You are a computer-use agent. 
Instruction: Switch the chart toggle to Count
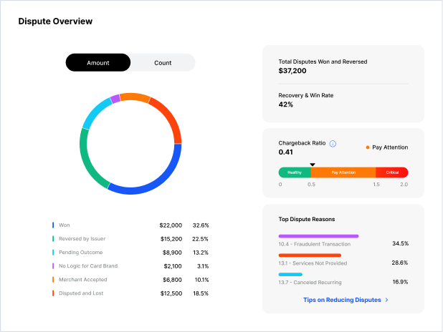click(163, 63)
